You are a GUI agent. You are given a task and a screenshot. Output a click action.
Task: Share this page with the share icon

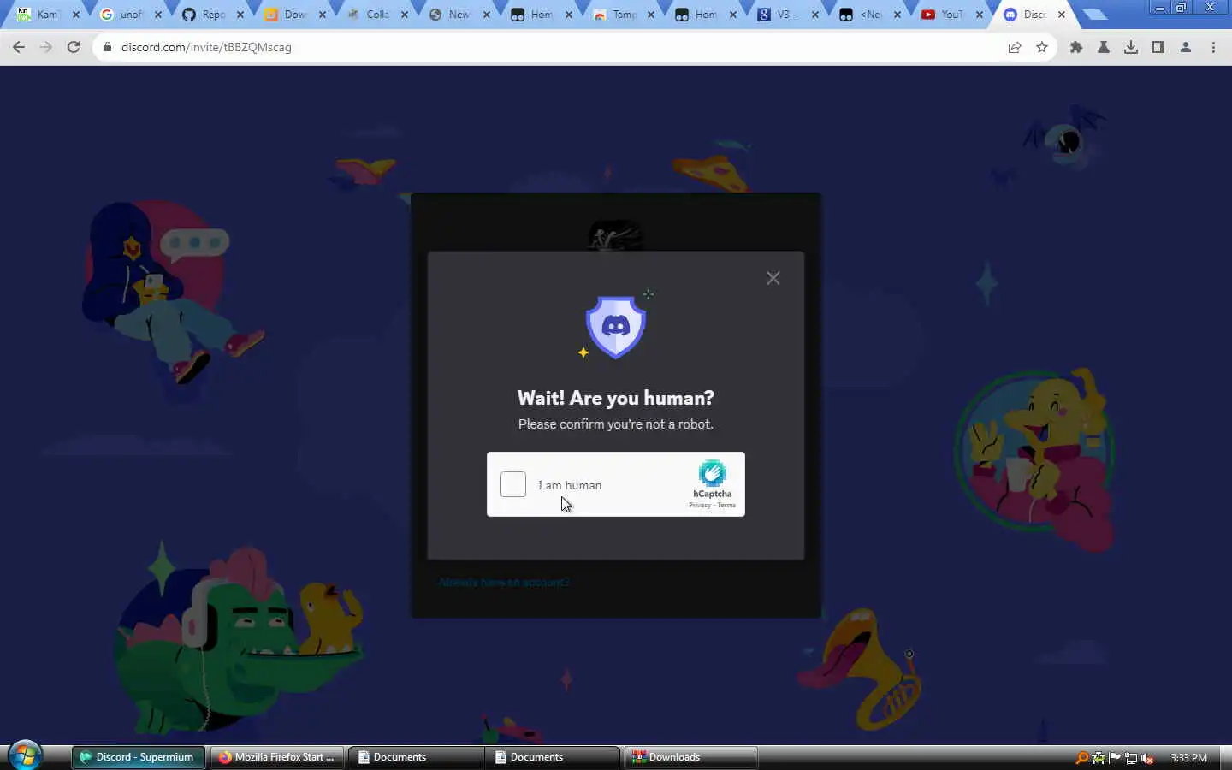[1015, 47]
